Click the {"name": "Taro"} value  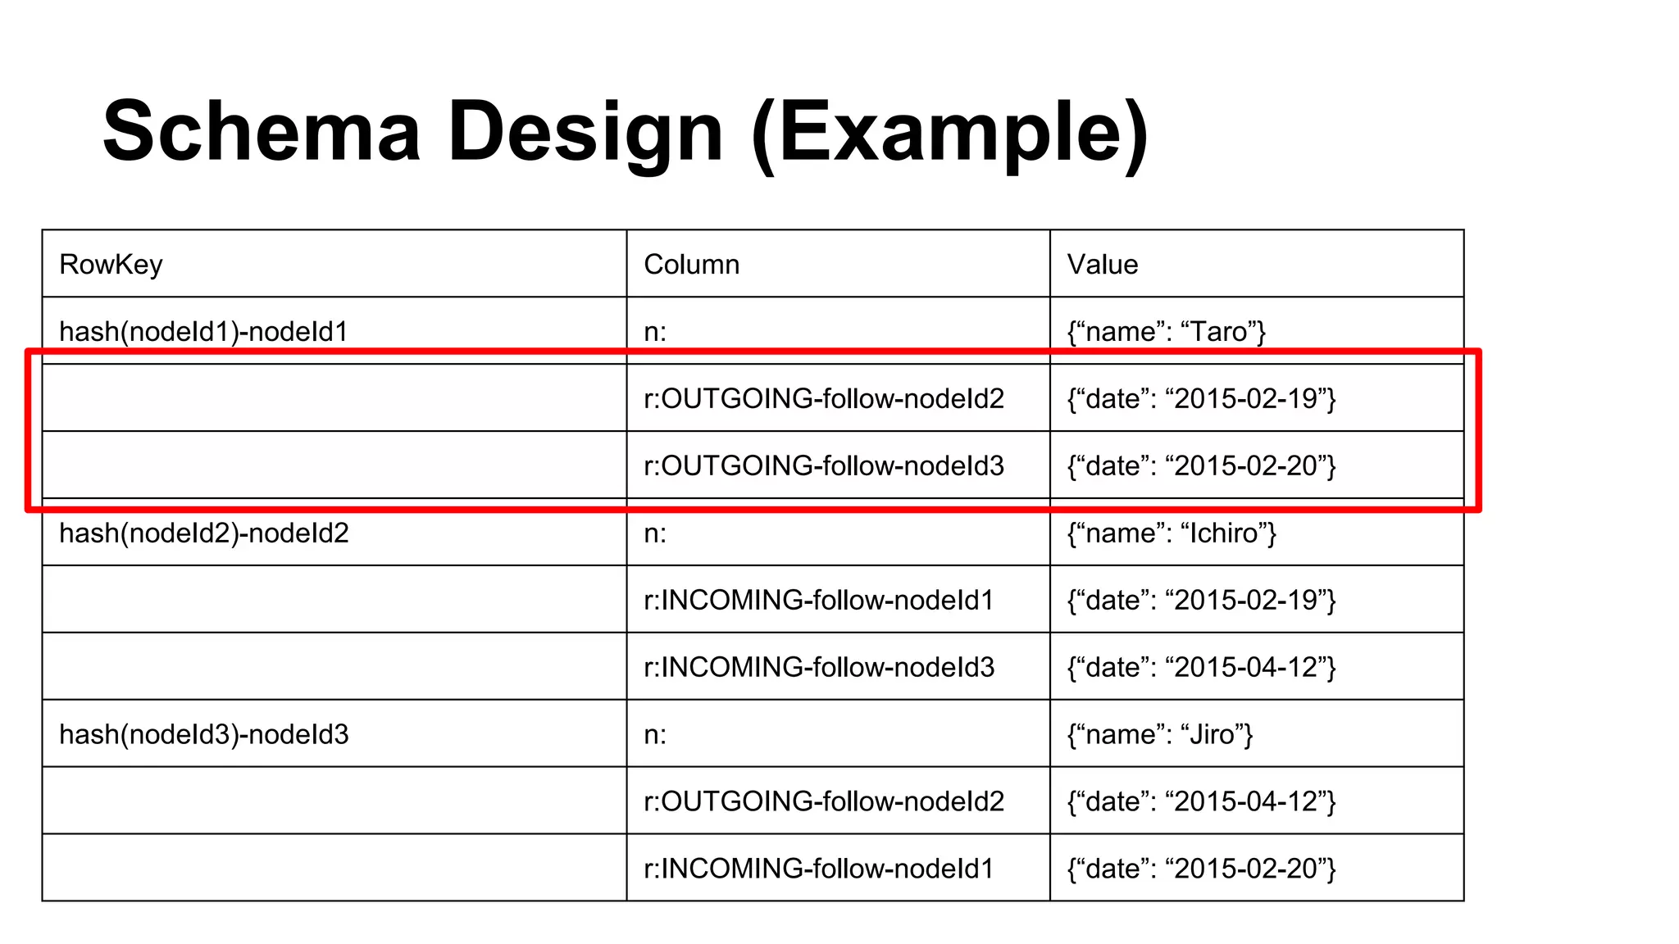click(x=1167, y=331)
